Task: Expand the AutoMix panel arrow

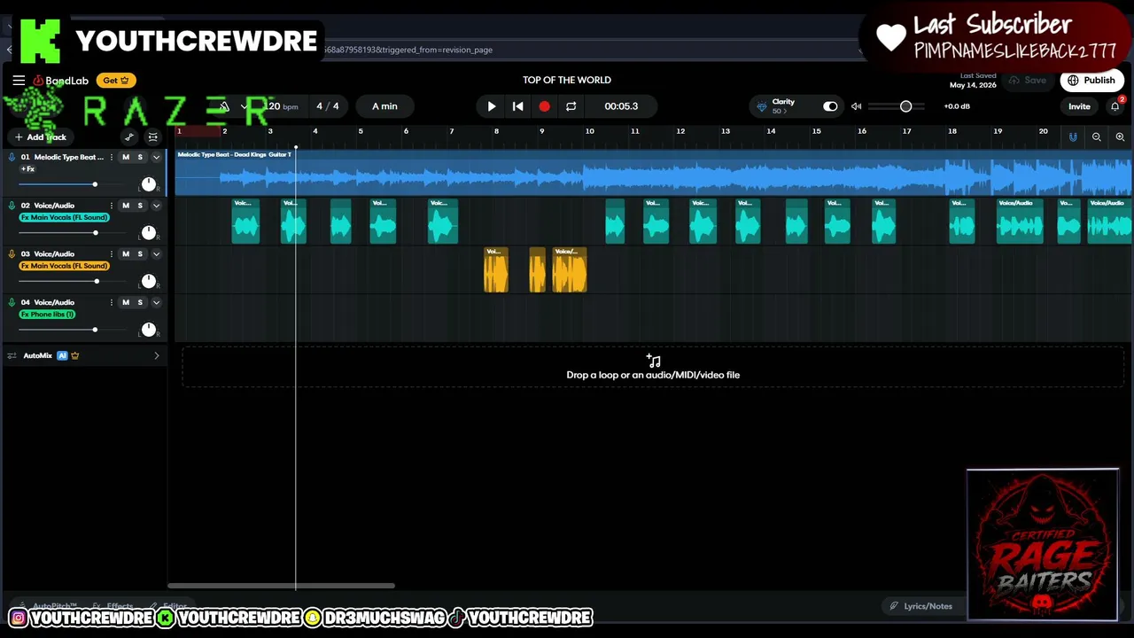Action: tap(157, 356)
